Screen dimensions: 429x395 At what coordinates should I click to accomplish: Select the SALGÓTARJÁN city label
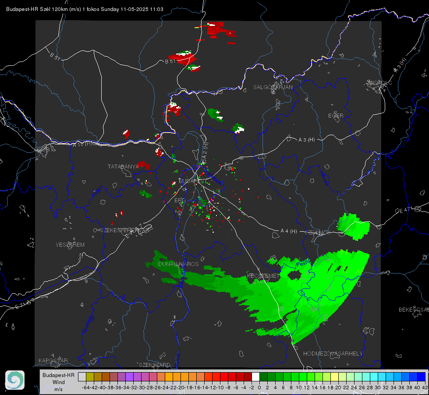(x=273, y=87)
